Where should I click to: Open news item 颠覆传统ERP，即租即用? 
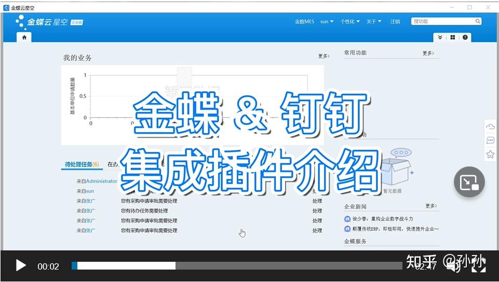(x=396, y=229)
